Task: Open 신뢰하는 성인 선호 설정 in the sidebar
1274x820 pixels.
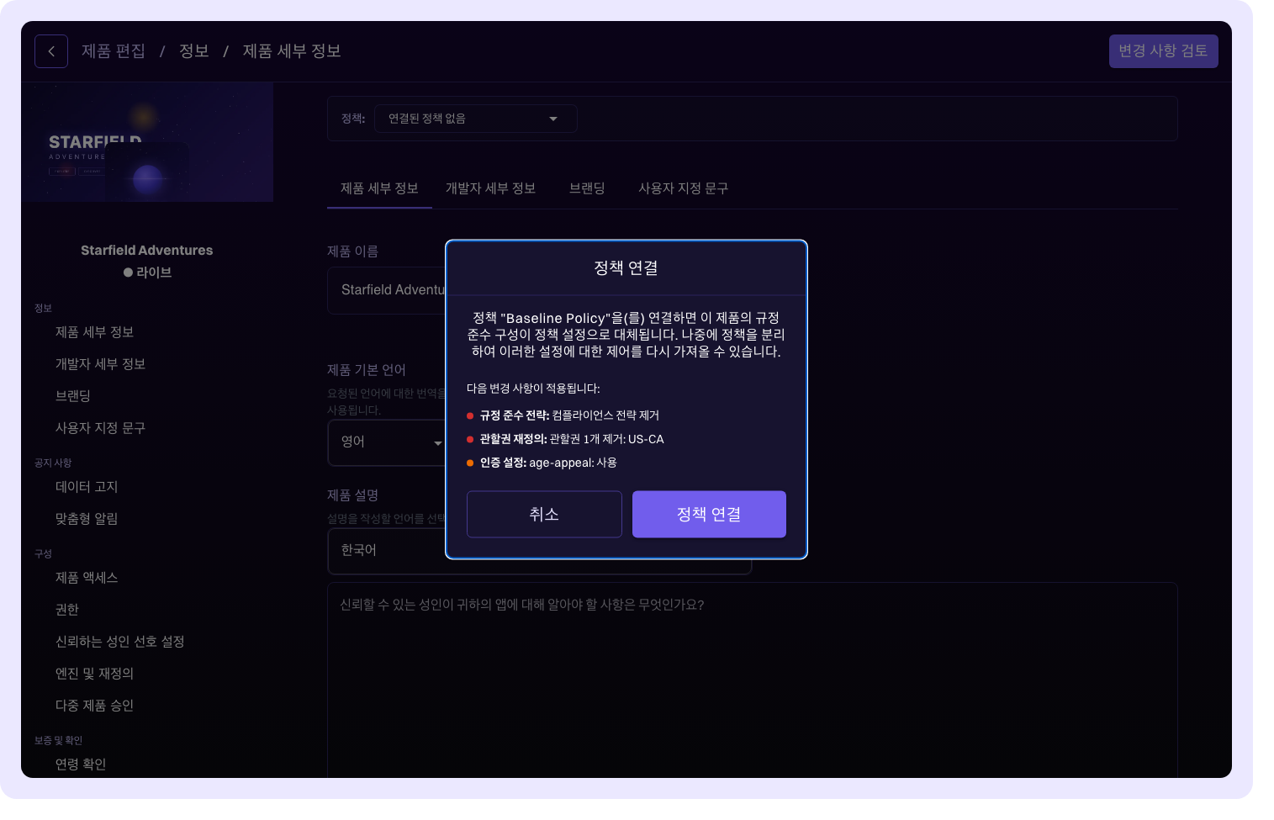Action: click(119, 642)
